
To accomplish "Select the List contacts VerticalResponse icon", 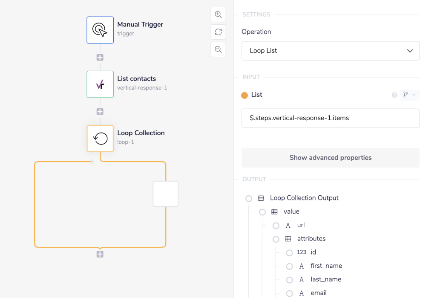I will pos(100,84).
